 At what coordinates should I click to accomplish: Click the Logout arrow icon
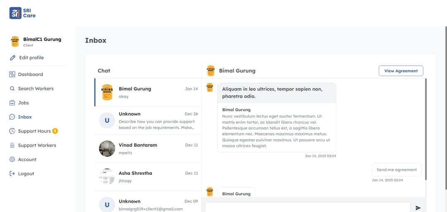12,174
